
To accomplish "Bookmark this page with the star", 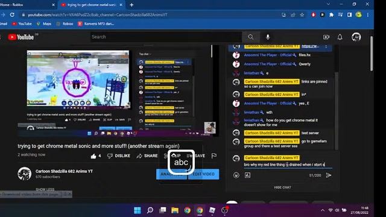I will coord(302,15).
